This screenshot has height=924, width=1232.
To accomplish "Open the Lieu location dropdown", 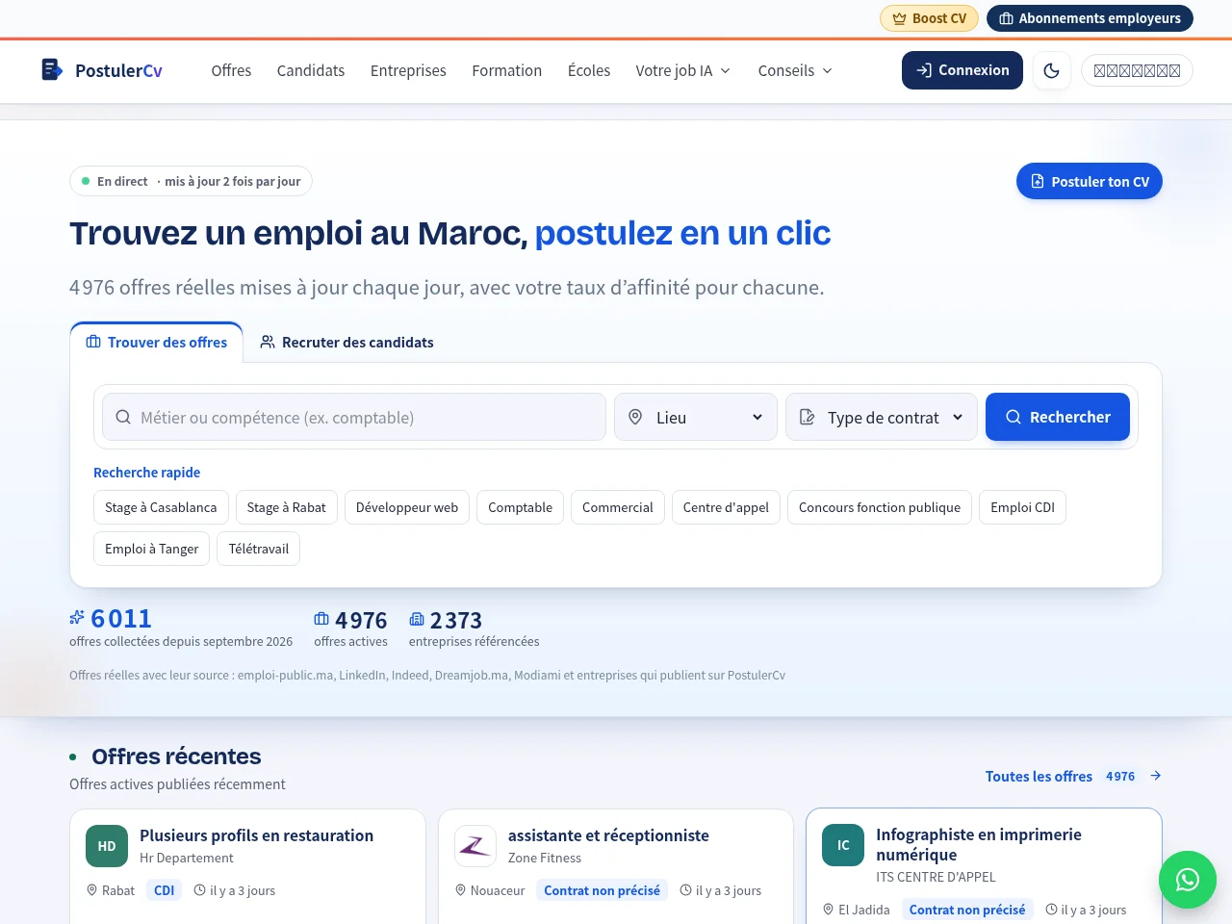I will tap(696, 417).
